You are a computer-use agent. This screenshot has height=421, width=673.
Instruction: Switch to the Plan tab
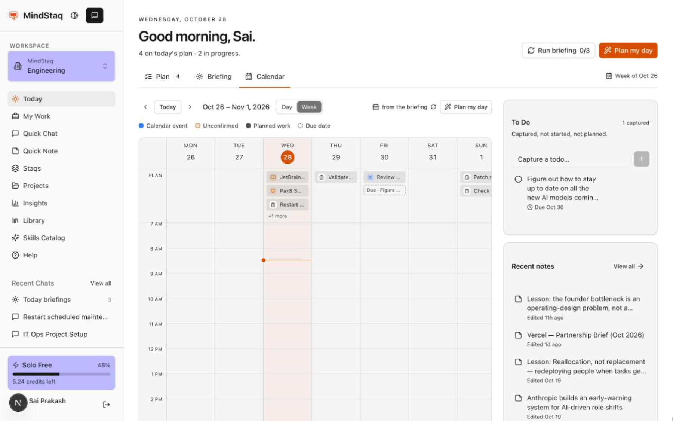pos(163,76)
